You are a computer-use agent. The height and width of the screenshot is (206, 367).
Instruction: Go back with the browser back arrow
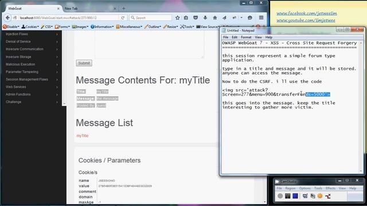[7, 18]
